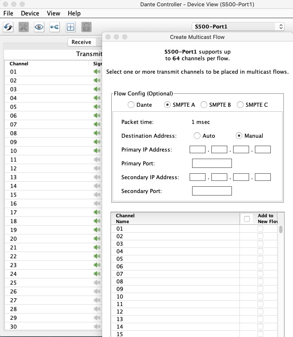This screenshot has width=293, height=337.
Task: Open the S500-Port1 device dropdown
Action: point(238,27)
